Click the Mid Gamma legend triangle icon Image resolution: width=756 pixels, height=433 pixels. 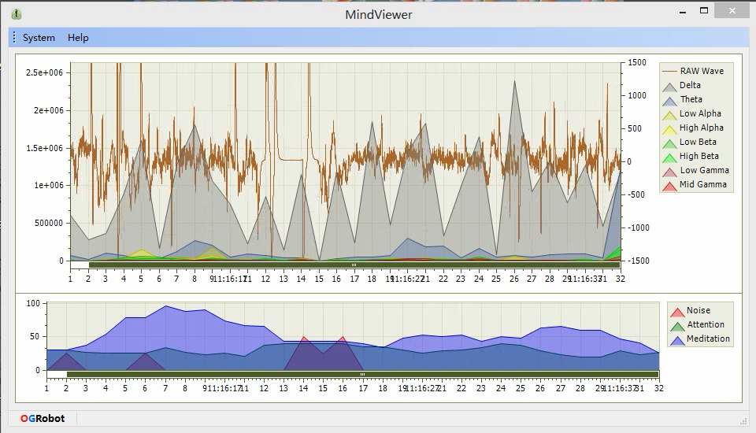[669, 186]
